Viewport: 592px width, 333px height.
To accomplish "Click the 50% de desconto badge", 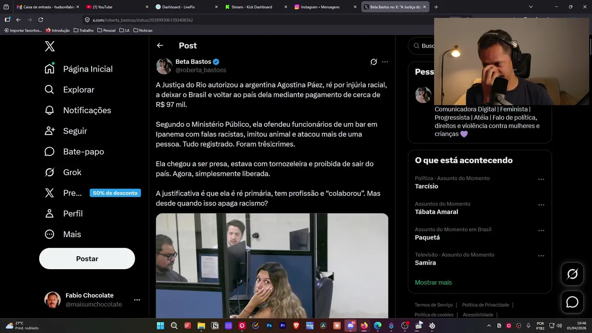I will pos(115,193).
